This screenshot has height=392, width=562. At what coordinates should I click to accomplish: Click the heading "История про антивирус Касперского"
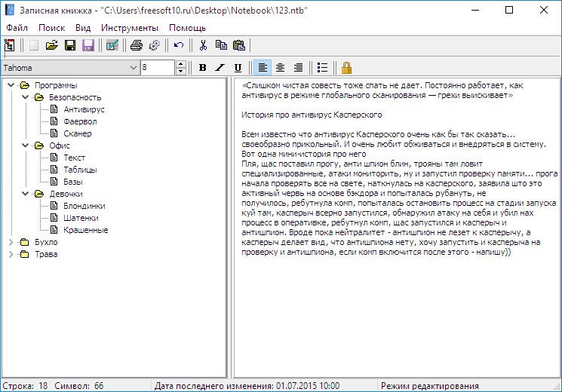click(312, 115)
